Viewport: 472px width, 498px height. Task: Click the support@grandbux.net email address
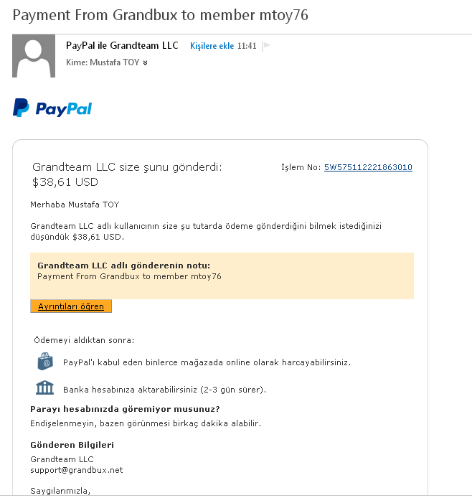[77, 470]
